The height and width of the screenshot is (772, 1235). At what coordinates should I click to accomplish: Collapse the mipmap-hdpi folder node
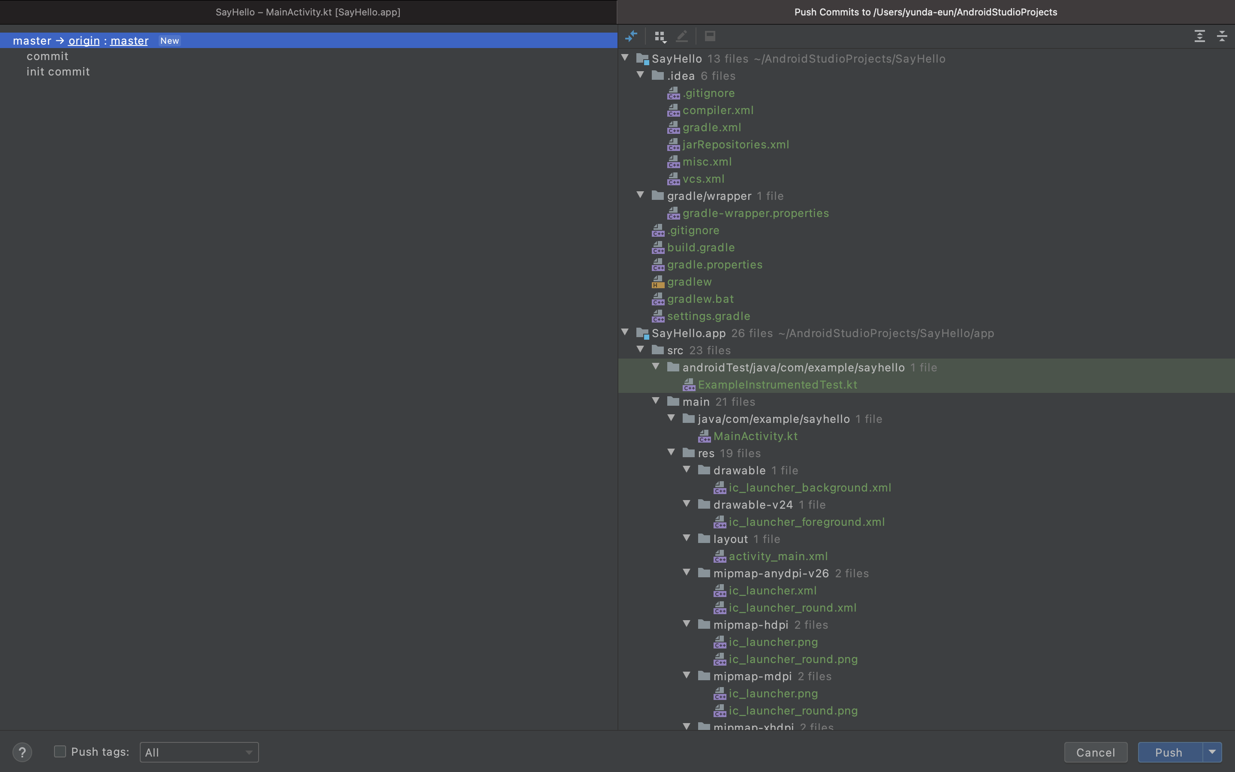click(687, 624)
